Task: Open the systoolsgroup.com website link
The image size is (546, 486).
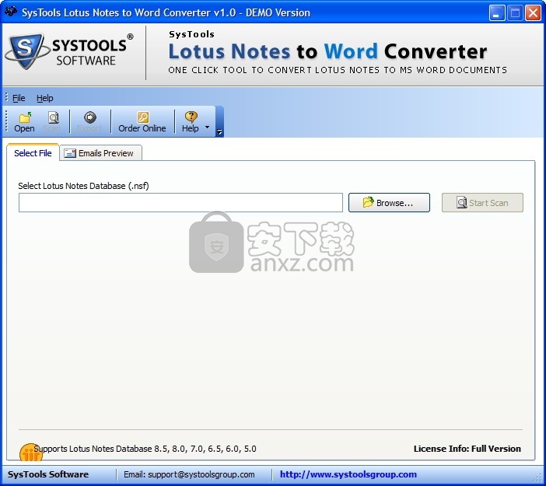Action: tap(348, 474)
